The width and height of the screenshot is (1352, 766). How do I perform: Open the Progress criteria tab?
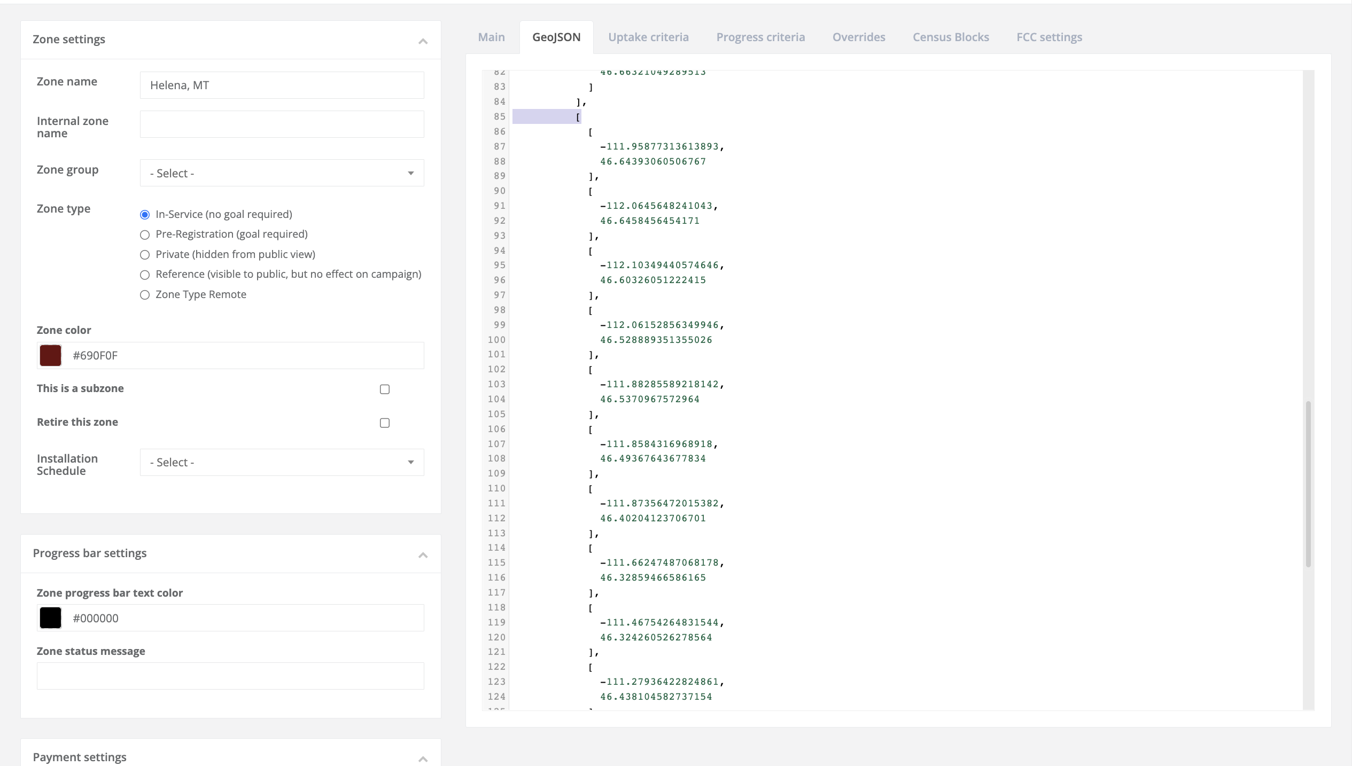760,37
